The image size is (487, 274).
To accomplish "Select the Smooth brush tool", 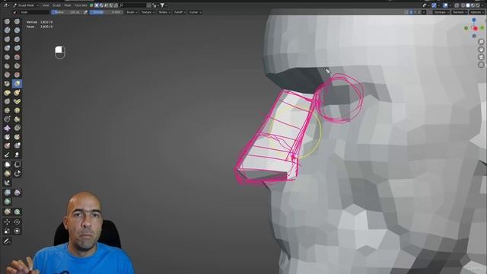I will click(17, 57).
